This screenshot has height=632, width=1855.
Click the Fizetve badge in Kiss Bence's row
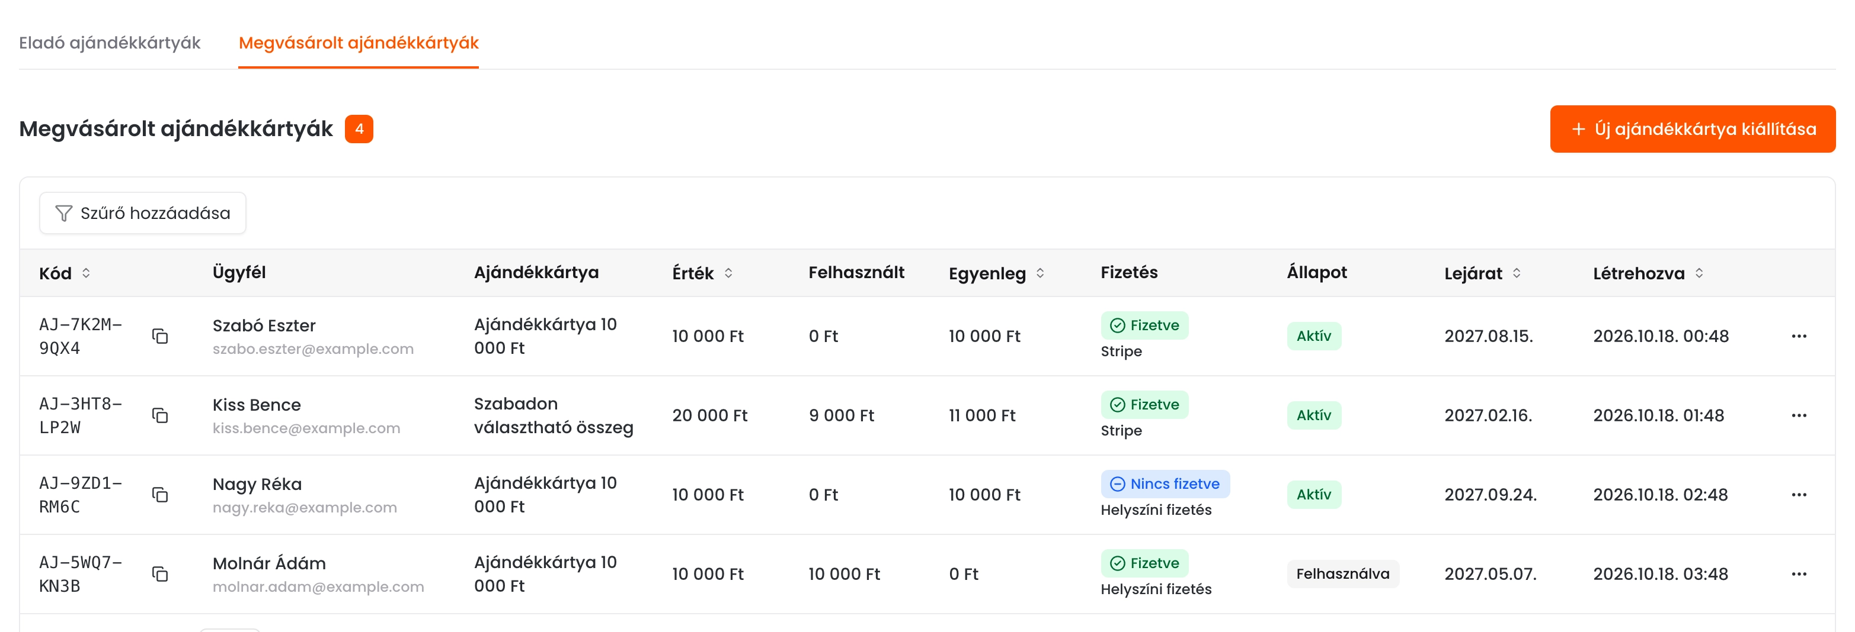[1144, 404]
